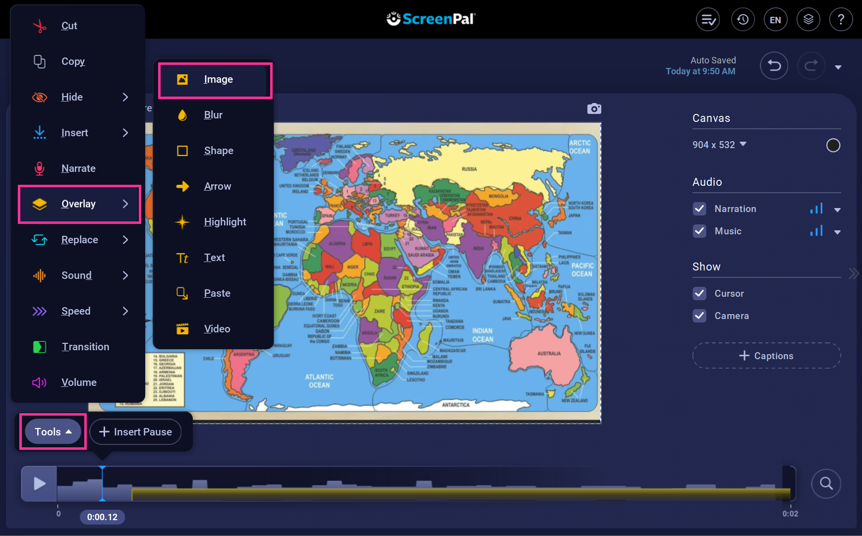Toggle the Cursor show checkbox

(699, 293)
